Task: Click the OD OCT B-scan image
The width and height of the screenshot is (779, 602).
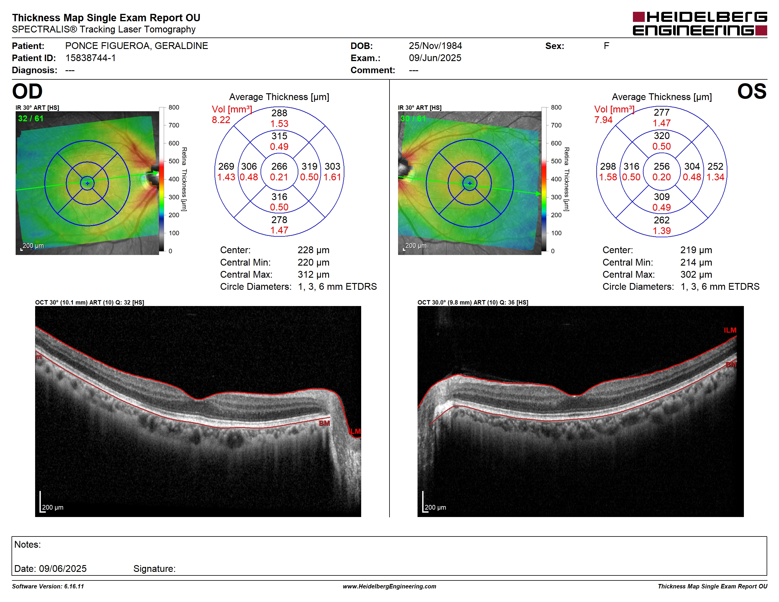Action: 198,411
